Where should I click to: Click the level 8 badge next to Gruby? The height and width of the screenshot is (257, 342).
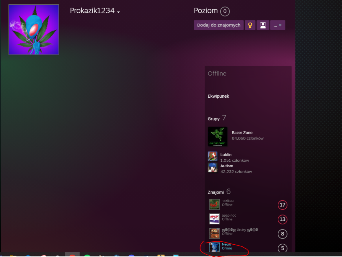tap(282, 234)
